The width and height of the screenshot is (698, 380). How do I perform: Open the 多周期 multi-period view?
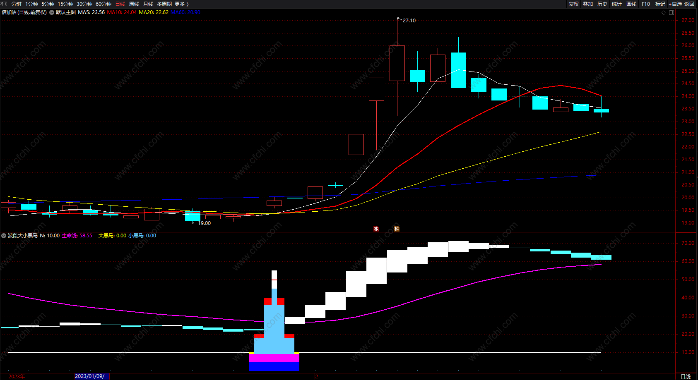164,4
